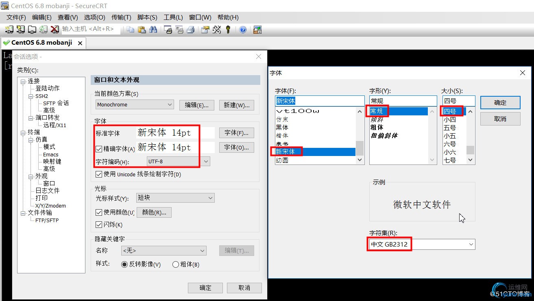The width and height of the screenshot is (534, 301).
Task: Toggle the 精确字体 checkbox
Action: (x=99, y=149)
